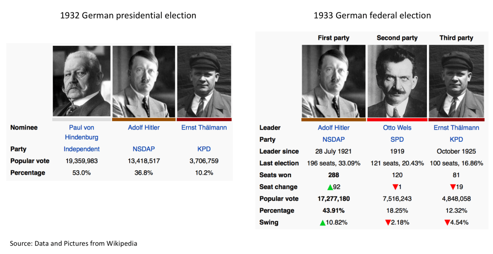Click the Otto Wels portrait photo
This screenshot has height=254, width=493.
(x=397, y=81)
